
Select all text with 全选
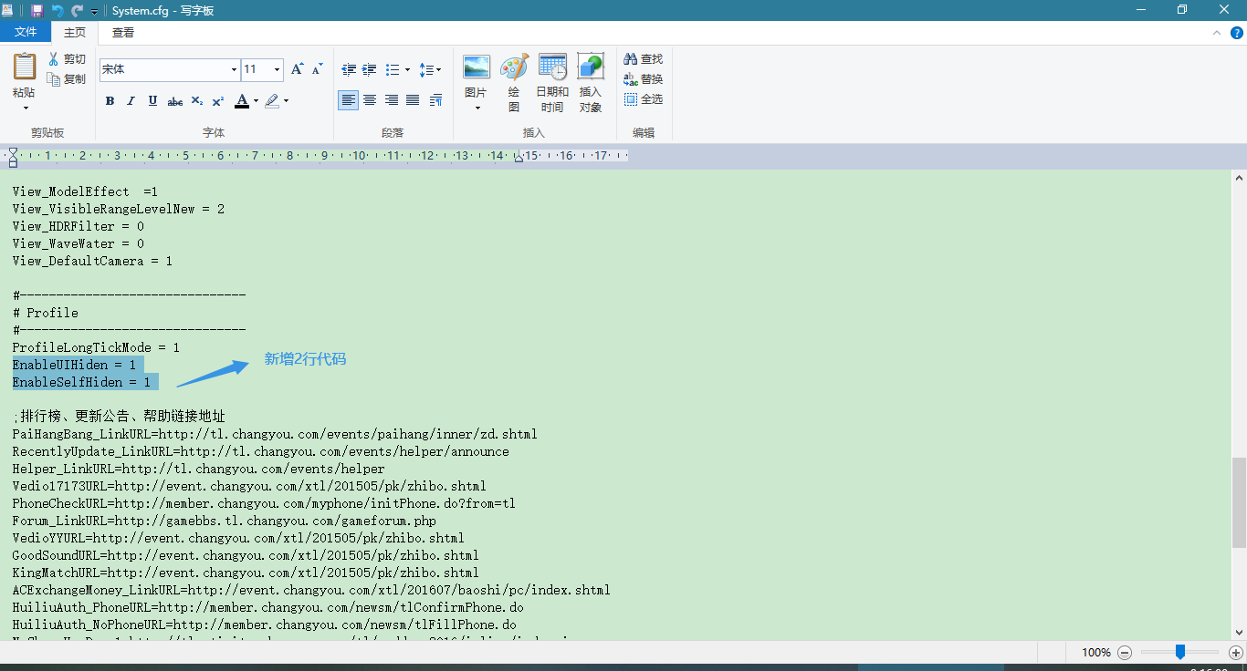[644, 98]
